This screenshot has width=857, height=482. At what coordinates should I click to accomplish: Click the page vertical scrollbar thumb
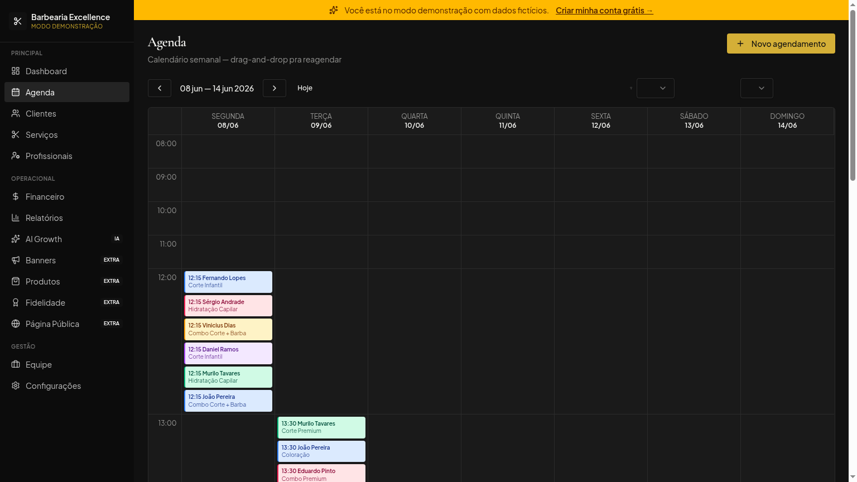(x=853, y=95)
